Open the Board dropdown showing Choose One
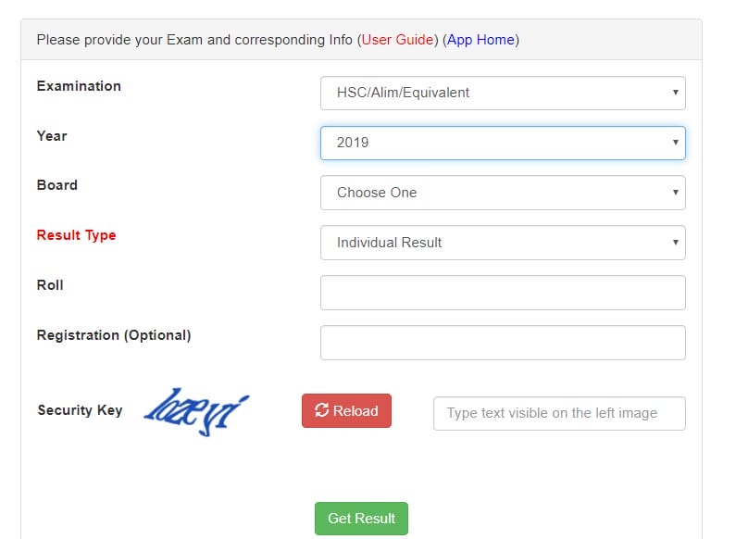Screen dimensions: 748x539 (503, 193)
